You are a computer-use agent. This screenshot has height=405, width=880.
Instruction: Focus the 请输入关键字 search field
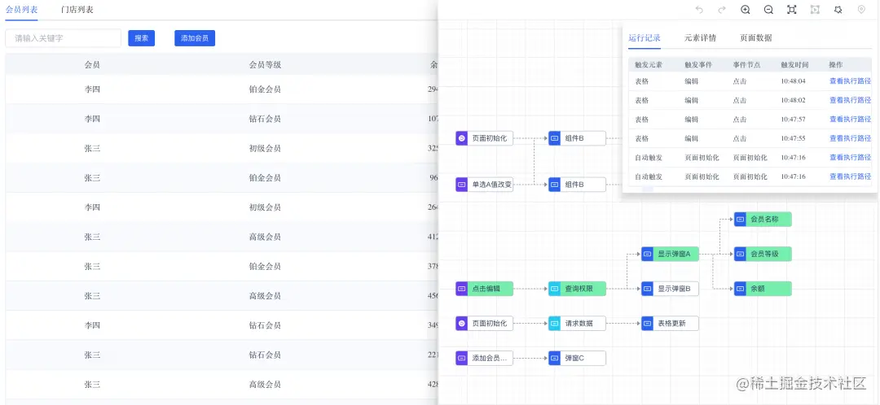tap(63, 38)
